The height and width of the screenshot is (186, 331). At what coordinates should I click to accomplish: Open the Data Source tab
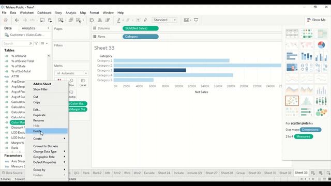tap(12, 173)
